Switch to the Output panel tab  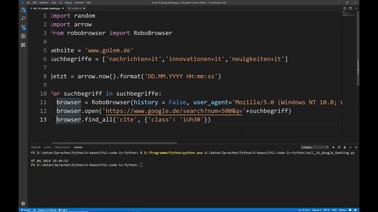pyautogui.click(x=47, y=147)
